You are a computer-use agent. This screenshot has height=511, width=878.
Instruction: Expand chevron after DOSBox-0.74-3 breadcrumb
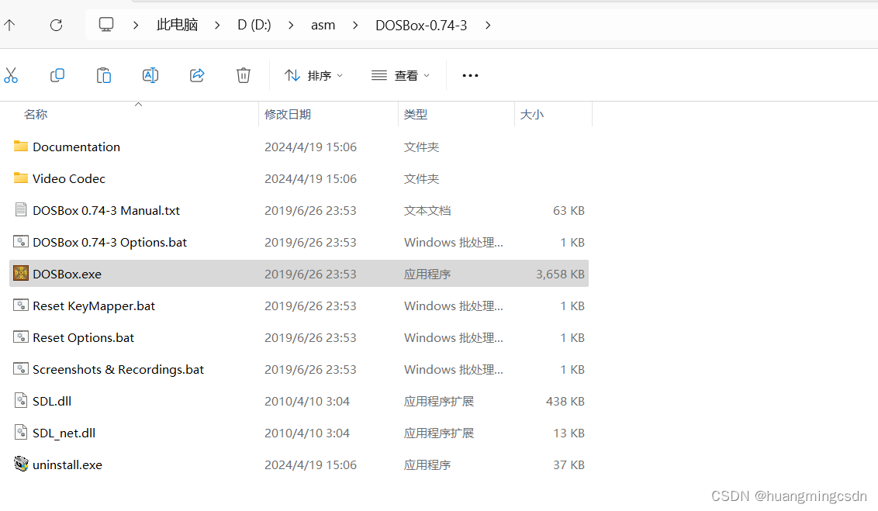pyautogui.click(x=488, y=25)
